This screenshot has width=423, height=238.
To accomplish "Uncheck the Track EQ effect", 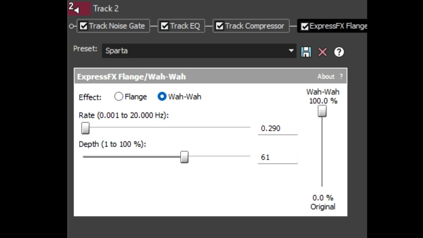I will pos(165,26).
